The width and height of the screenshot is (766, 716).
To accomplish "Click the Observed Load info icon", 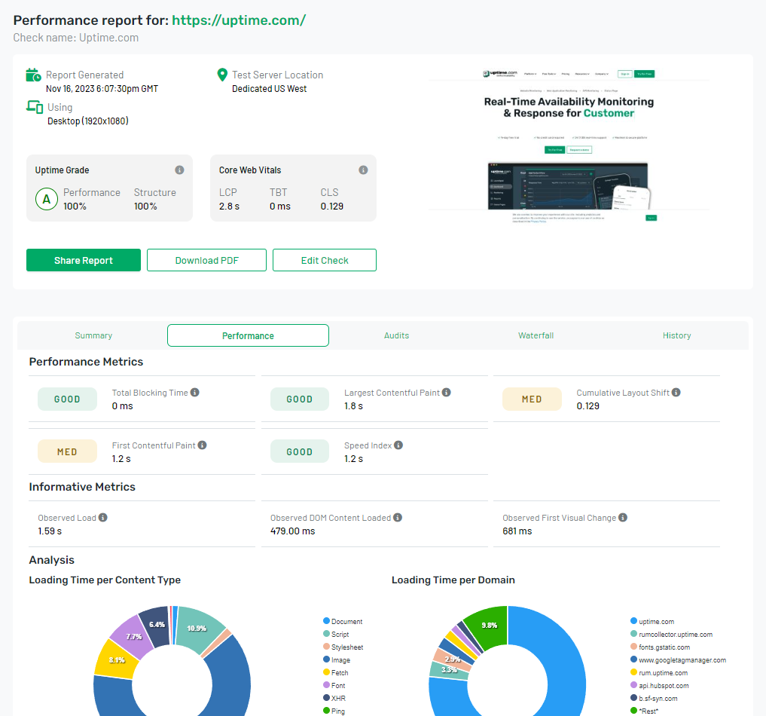I will (102, 517).
